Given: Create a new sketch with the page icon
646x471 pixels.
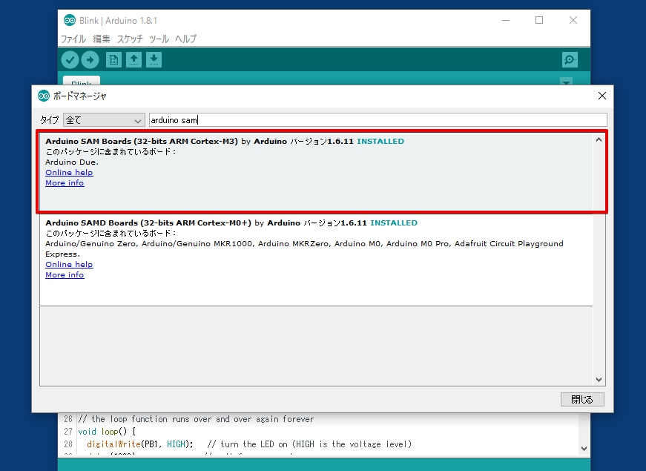Looking at the screenshot, I should click(x=113, y=60).
